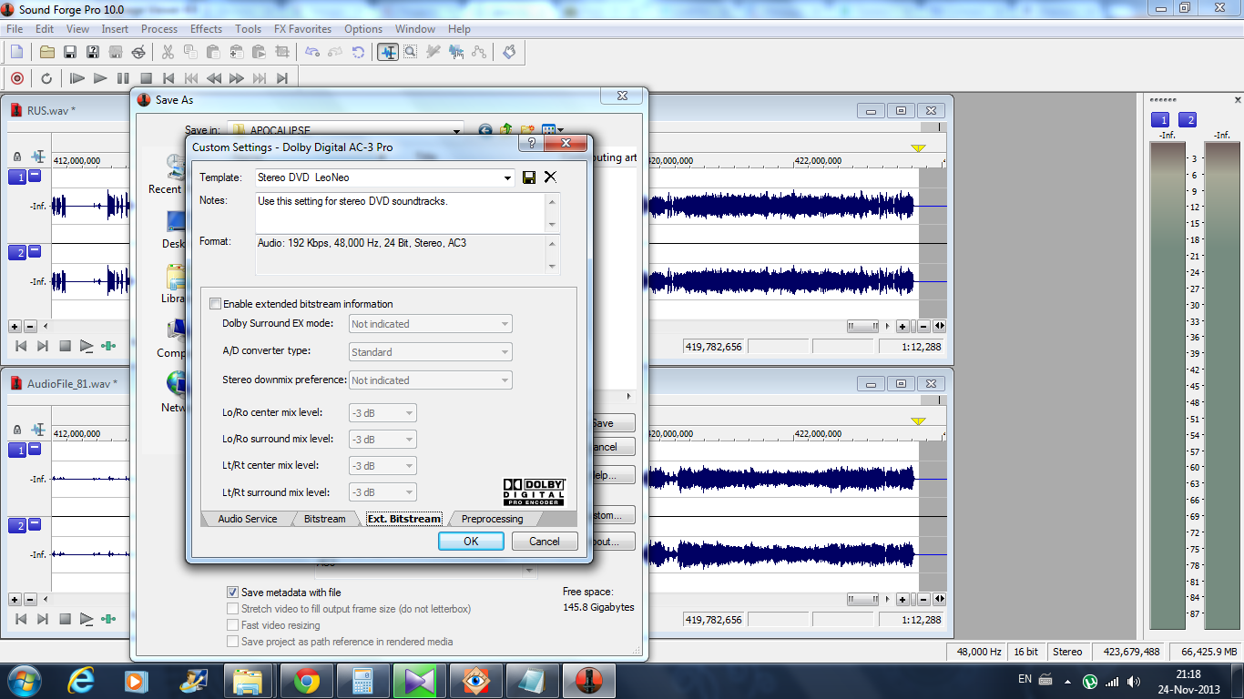Click the Save disk icon in main toolbar
The height and width of the screenshot is (699, 1244).
(x=70, y=52)
